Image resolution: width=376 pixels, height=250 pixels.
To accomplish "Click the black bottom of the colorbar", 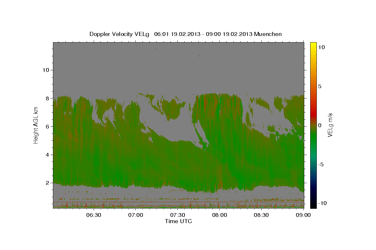I will pyautogui.click(x=313, y=205).
